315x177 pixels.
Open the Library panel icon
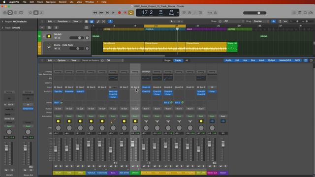coord(4,13)
